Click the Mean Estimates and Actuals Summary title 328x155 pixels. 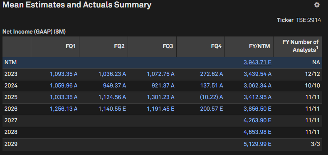tap(77, 5)
